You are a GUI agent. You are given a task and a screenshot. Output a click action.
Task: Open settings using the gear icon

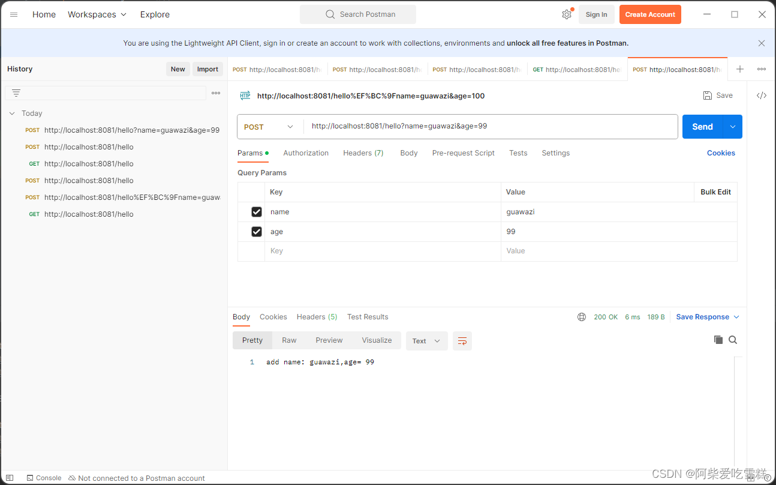[566, 14]
